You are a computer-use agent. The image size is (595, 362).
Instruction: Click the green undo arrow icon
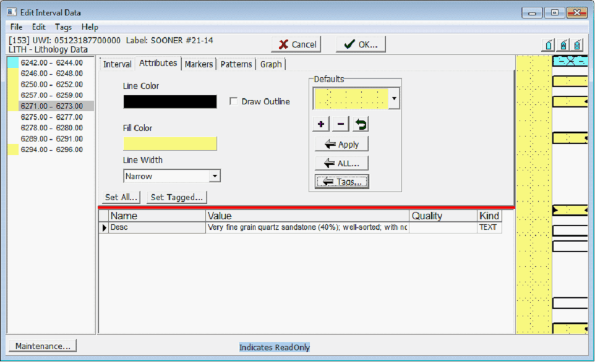coord(361,124)
